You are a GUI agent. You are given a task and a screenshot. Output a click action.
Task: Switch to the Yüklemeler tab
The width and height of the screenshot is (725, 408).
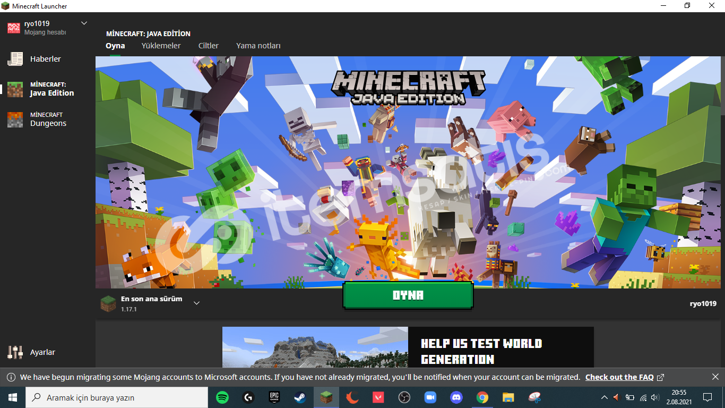(161, 46)
